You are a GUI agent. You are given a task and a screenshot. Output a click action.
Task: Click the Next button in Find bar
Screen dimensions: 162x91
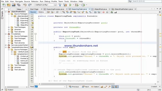(86, 87)
